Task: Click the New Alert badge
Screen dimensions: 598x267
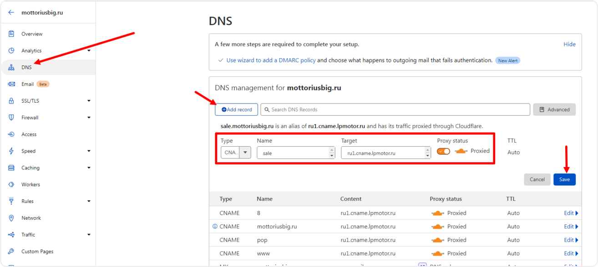Action: coord(508,60)
